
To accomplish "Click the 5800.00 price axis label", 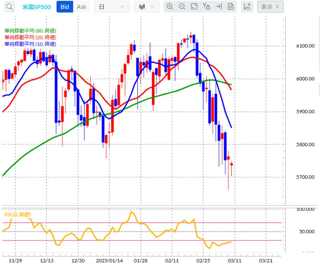I will click(x=305, y=144).
